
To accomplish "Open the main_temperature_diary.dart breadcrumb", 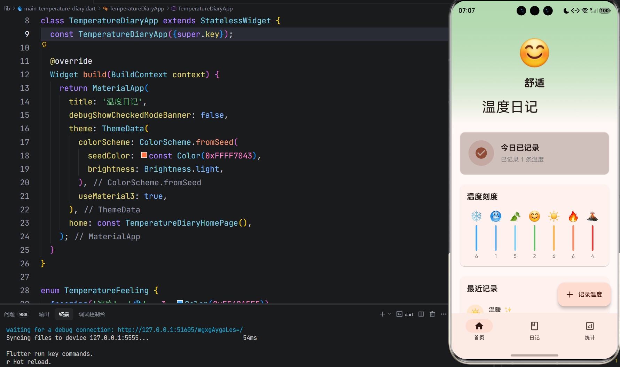I will click(60, 8).
